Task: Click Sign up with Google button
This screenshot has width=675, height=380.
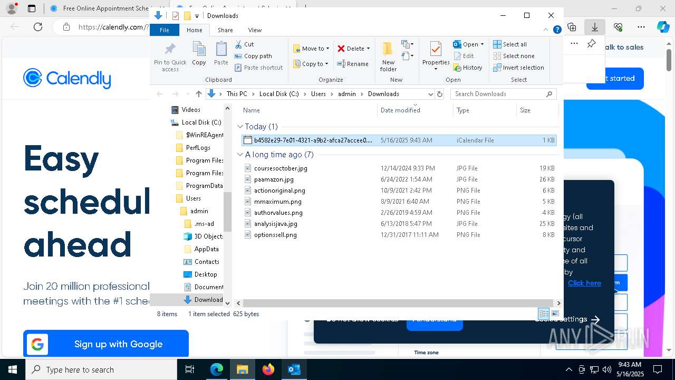Action: [x=106, y=344]
